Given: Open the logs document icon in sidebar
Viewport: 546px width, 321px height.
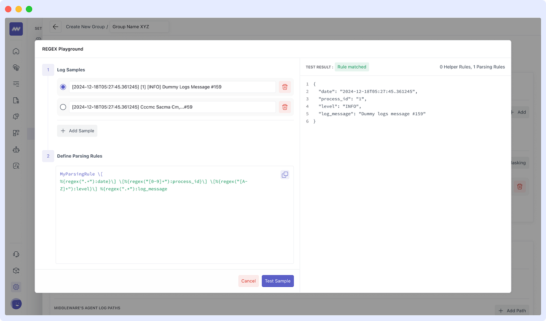Looking at the screenshot, I should click(16, 100).
